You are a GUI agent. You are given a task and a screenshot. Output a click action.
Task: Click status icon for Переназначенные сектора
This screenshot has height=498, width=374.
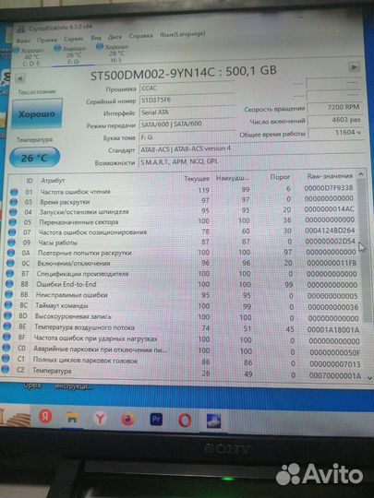tap(12, 222)
